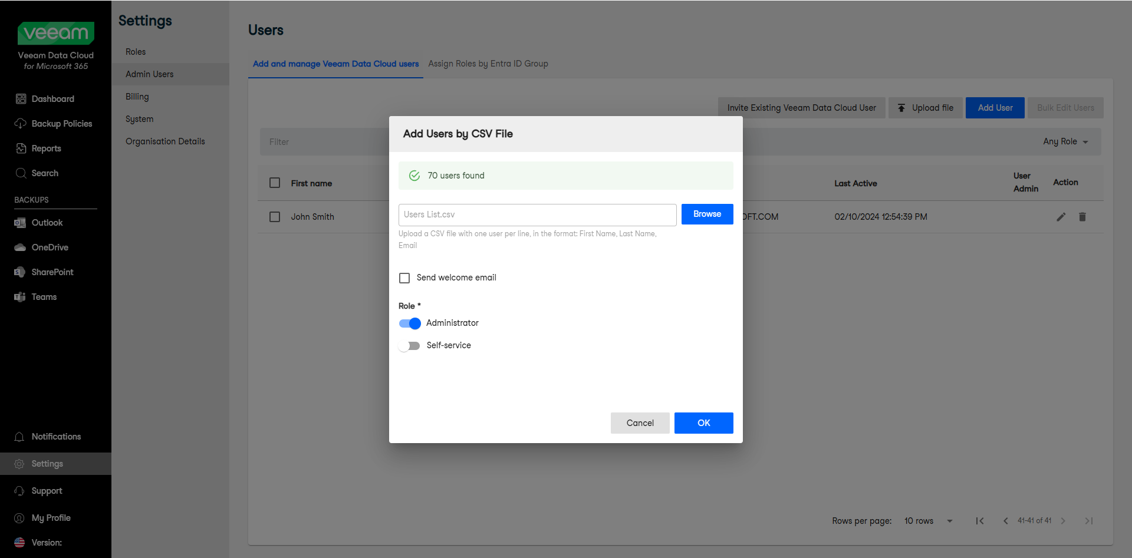Screen dimensions: 1132x558
Task: Edit John Smith with pencil icon
Action: tap(1061, 217)
